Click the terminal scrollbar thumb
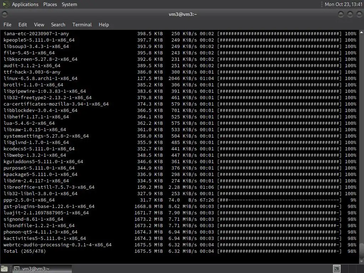 click(362, 250)
